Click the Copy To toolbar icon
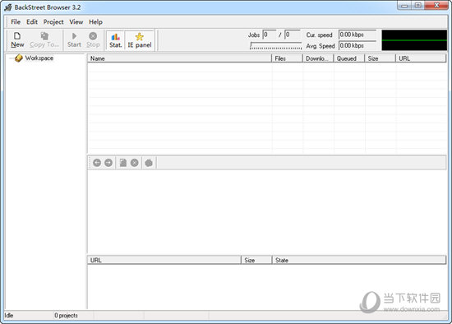The width and height of the screenshot is (452, 324). (x=44, y=39)
